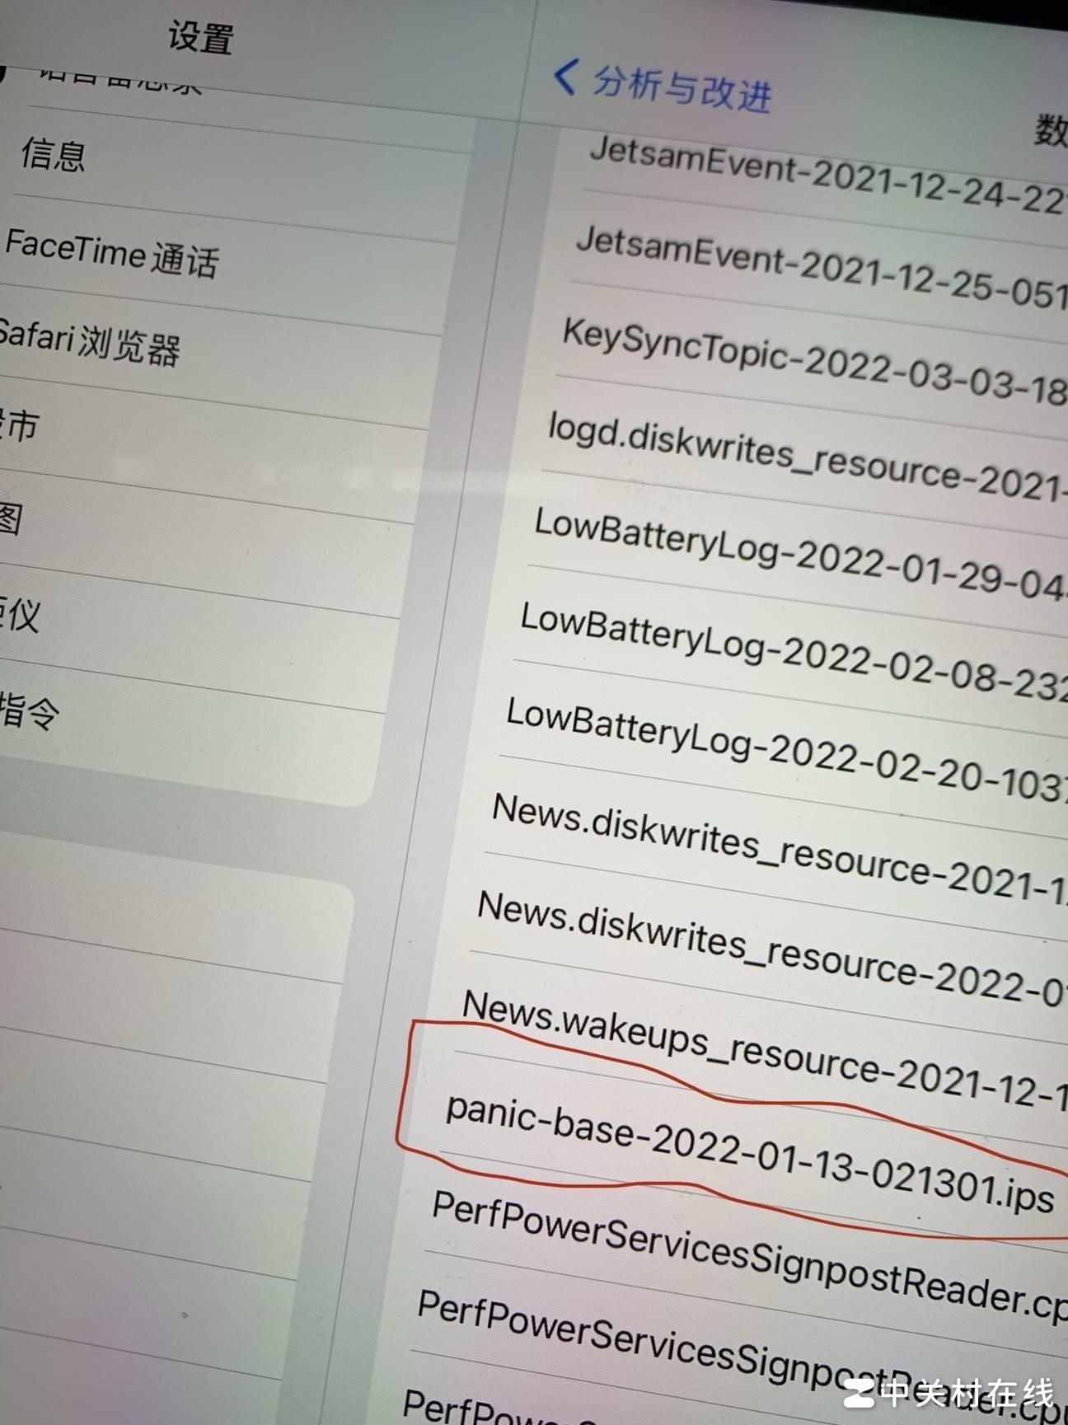The image size is (1068, 1425).
Task: Open JetsamEvent-2021-12-24 log
Action: click(827, 176)
